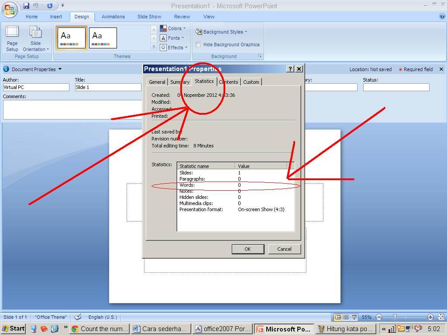Switch to the Insert ribbon tab
447x335 pixels.
(56, 17)
